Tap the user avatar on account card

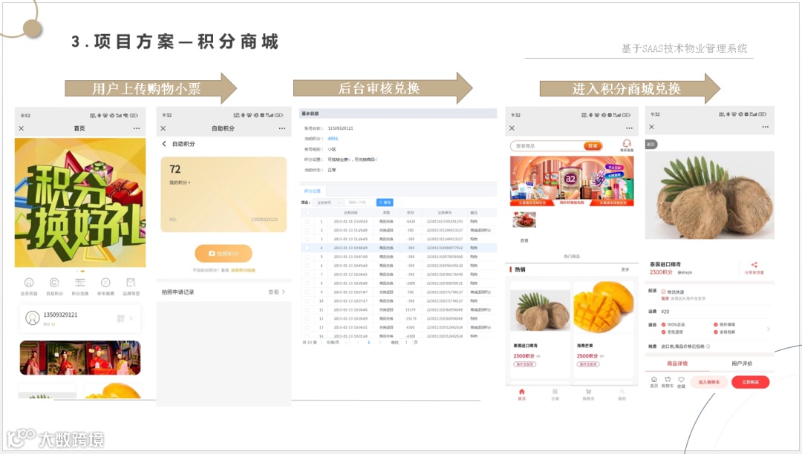point(32,318)
